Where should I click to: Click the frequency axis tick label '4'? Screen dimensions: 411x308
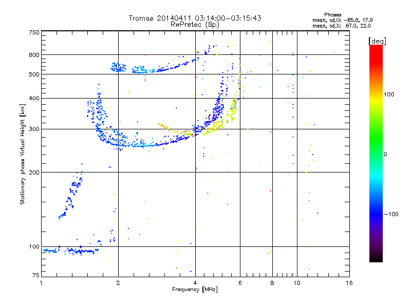[x=195, y=283]
